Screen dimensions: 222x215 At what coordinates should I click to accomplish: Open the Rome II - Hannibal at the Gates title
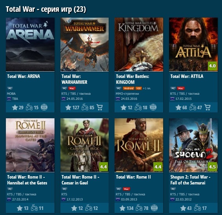click(27, 180)
